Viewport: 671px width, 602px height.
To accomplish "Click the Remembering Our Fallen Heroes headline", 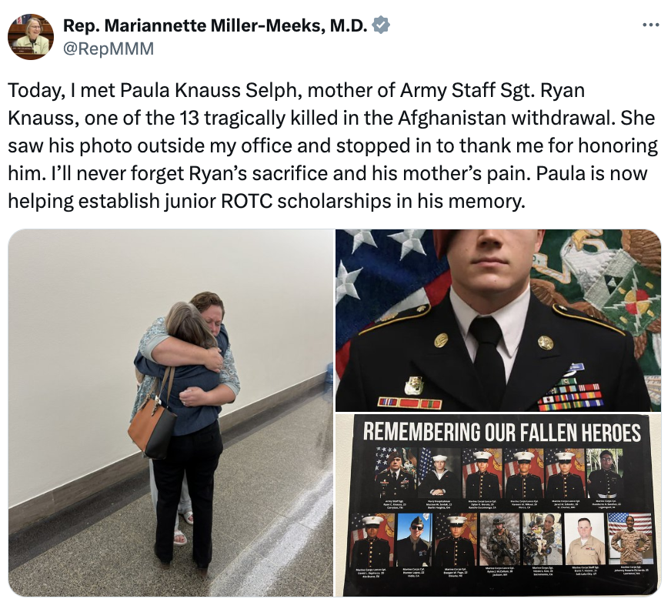I will click(502, 432).
